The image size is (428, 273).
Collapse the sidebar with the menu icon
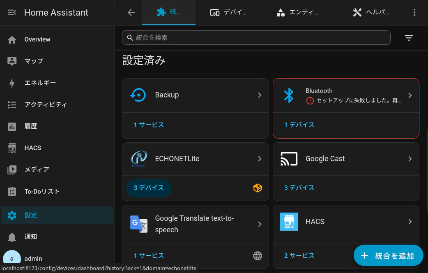coord(12,12)
